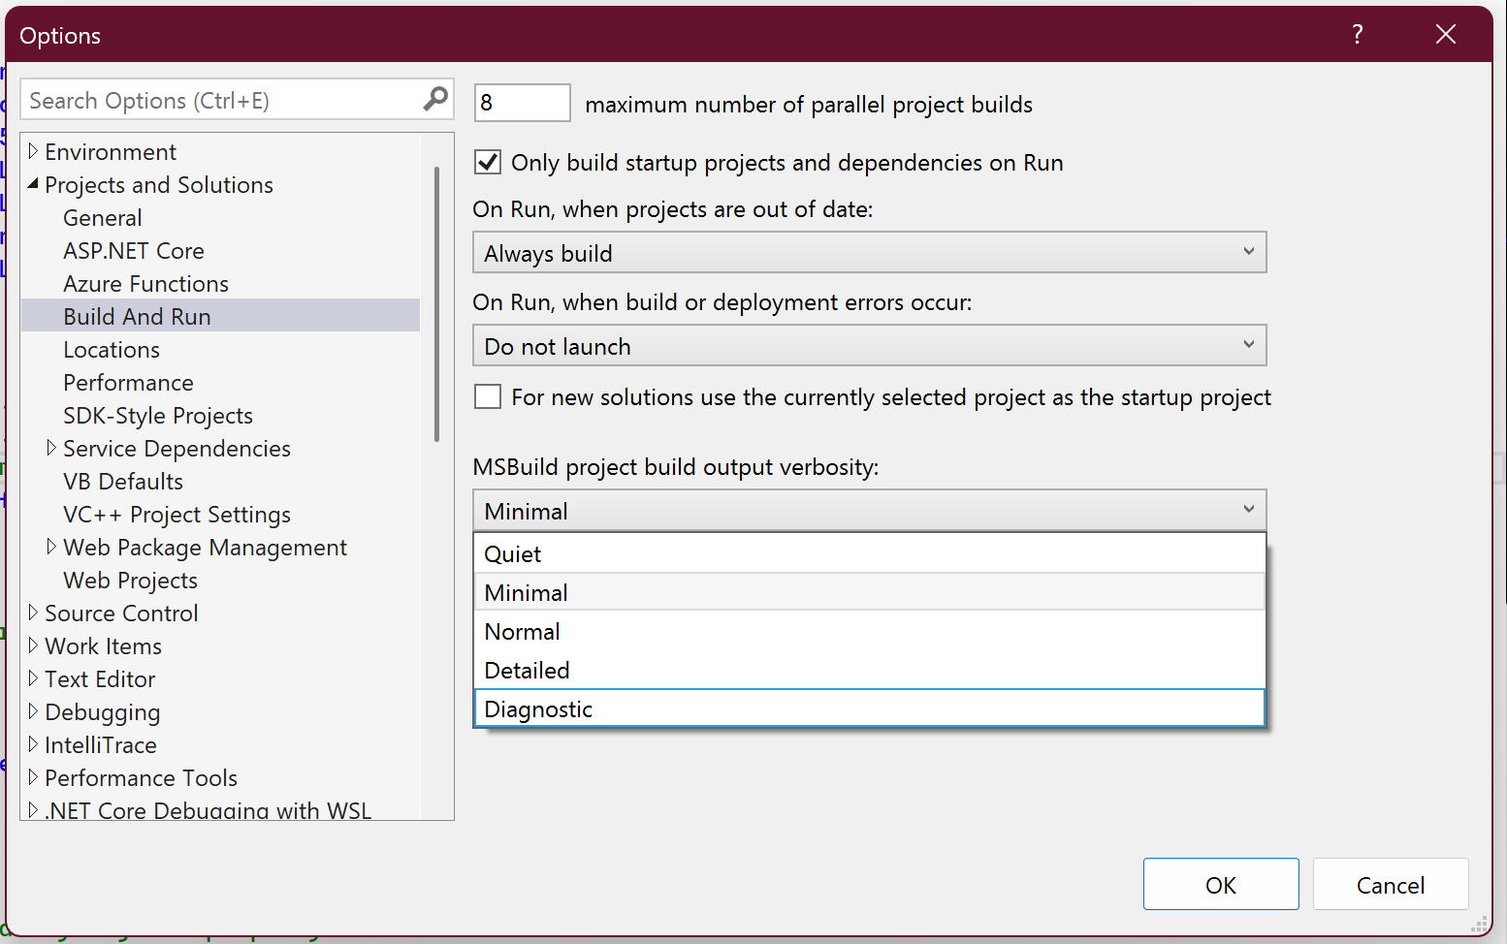Click the OK button

point(1221,884)
